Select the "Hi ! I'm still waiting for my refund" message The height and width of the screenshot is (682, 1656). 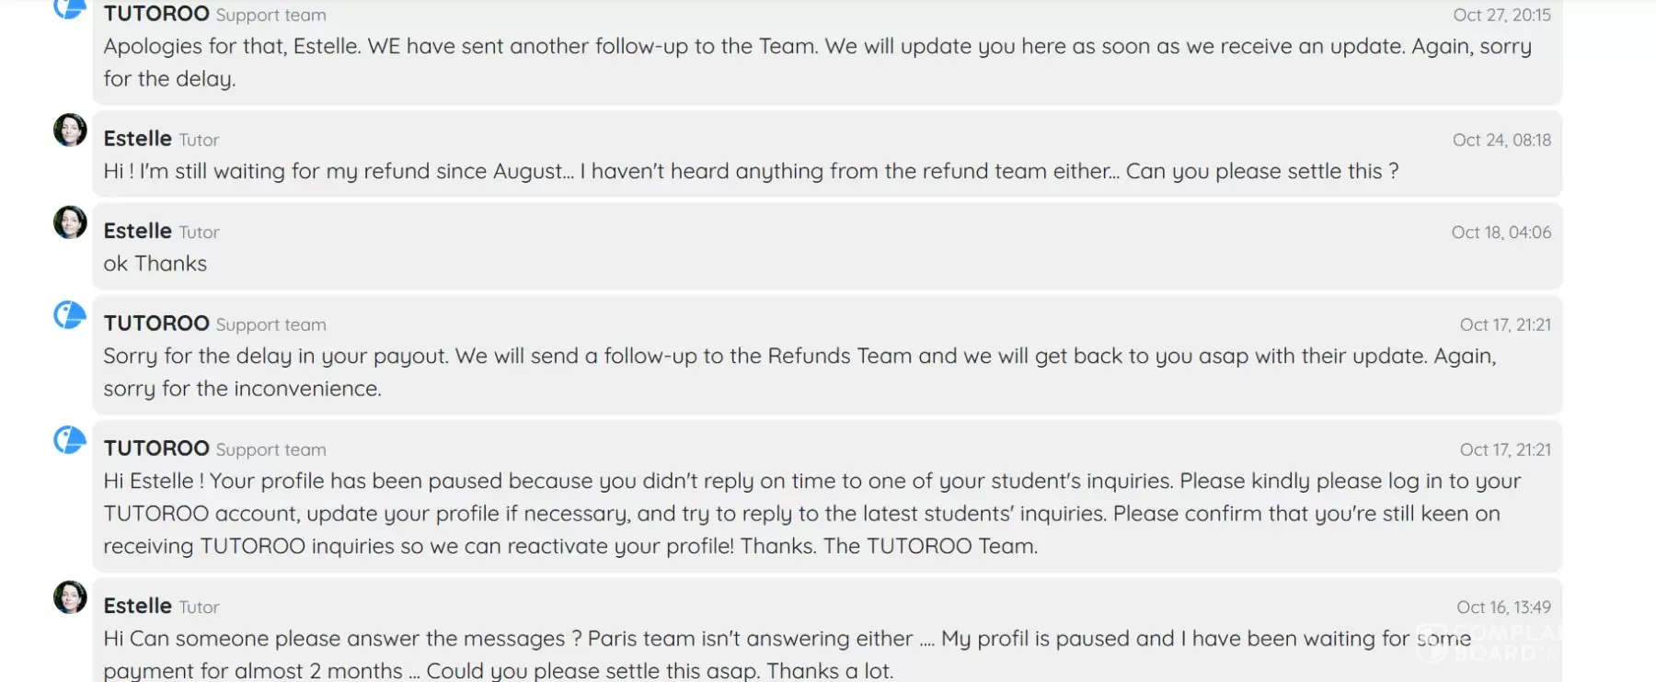[x=751, y=172]
